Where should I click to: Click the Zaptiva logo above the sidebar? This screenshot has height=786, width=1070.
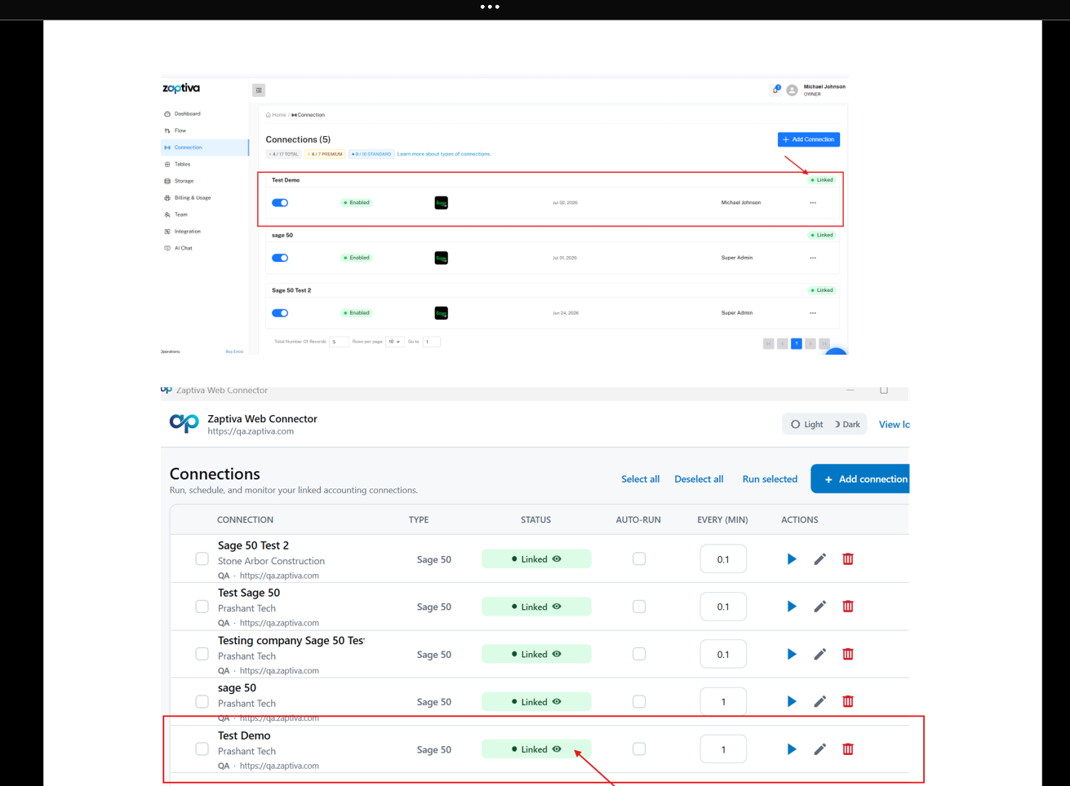[181, 88]
